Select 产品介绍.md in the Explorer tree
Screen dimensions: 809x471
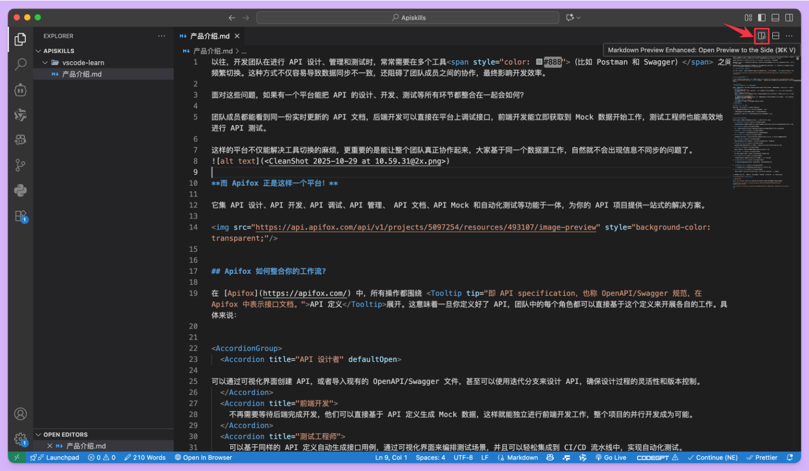82,74
